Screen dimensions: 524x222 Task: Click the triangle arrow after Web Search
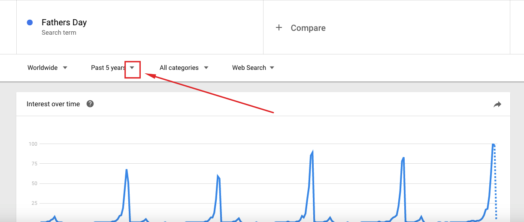[x=272, y=68]
